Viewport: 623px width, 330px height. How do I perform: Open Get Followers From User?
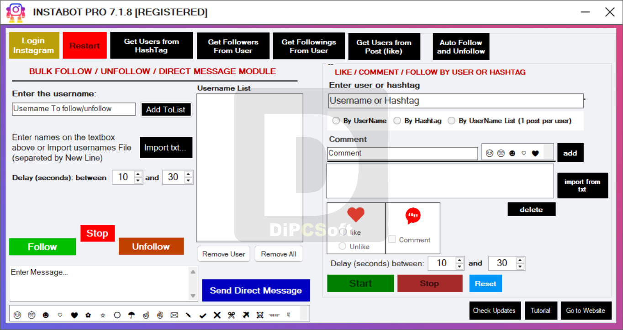(233, 46)
